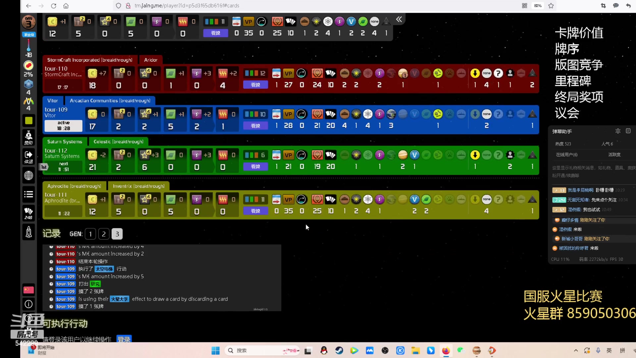The width and height of the screenshot is (636, 358).
Task: Click the 火星大学 card link in log
Action: (x=120, y=299)
